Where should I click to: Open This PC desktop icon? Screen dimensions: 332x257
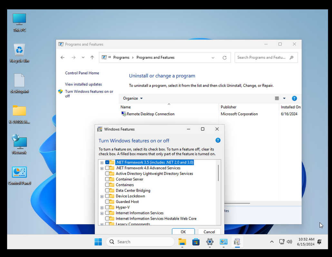point(19,22)
